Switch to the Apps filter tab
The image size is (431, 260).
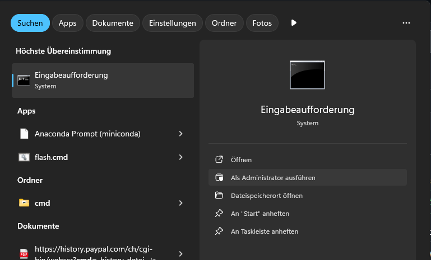[x=68, y=23]
